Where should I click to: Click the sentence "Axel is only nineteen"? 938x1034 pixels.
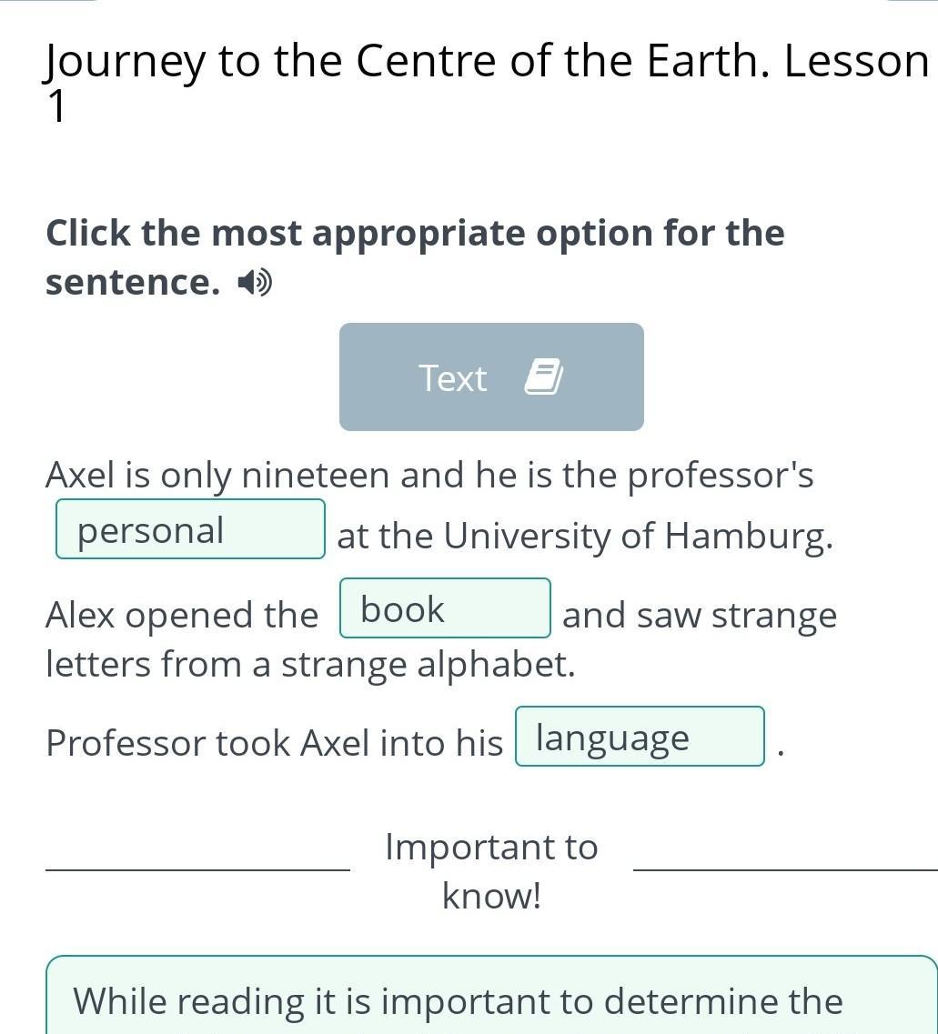pos(429,475)
